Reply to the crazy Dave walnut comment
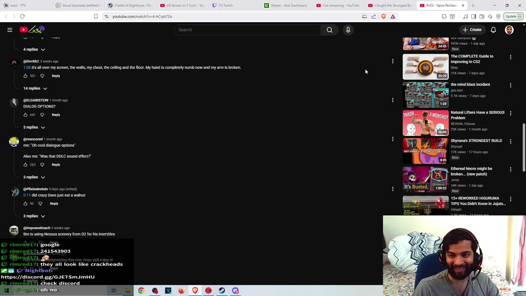Image resolution: width=526 pixels, height=296 pixels. (54, 203)
